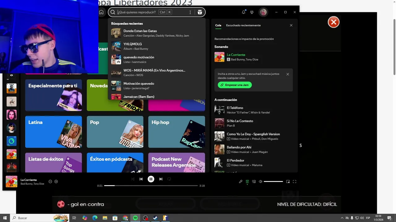Mute the speaker icon
The image size is (396, 222).
[260, 182]
